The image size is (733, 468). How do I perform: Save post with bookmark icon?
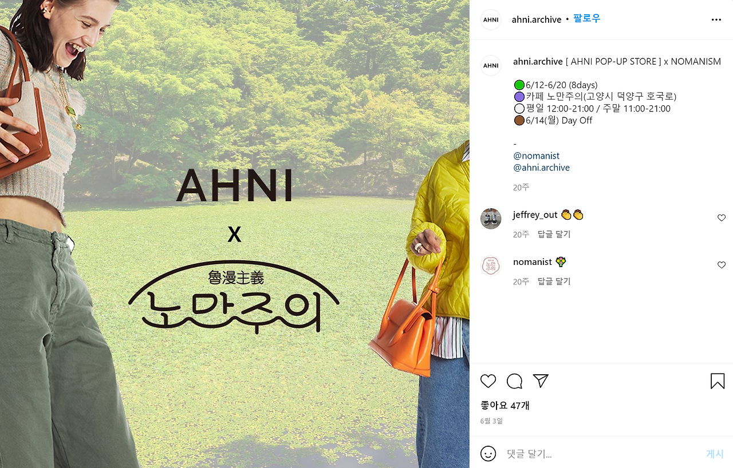[718, 381]
